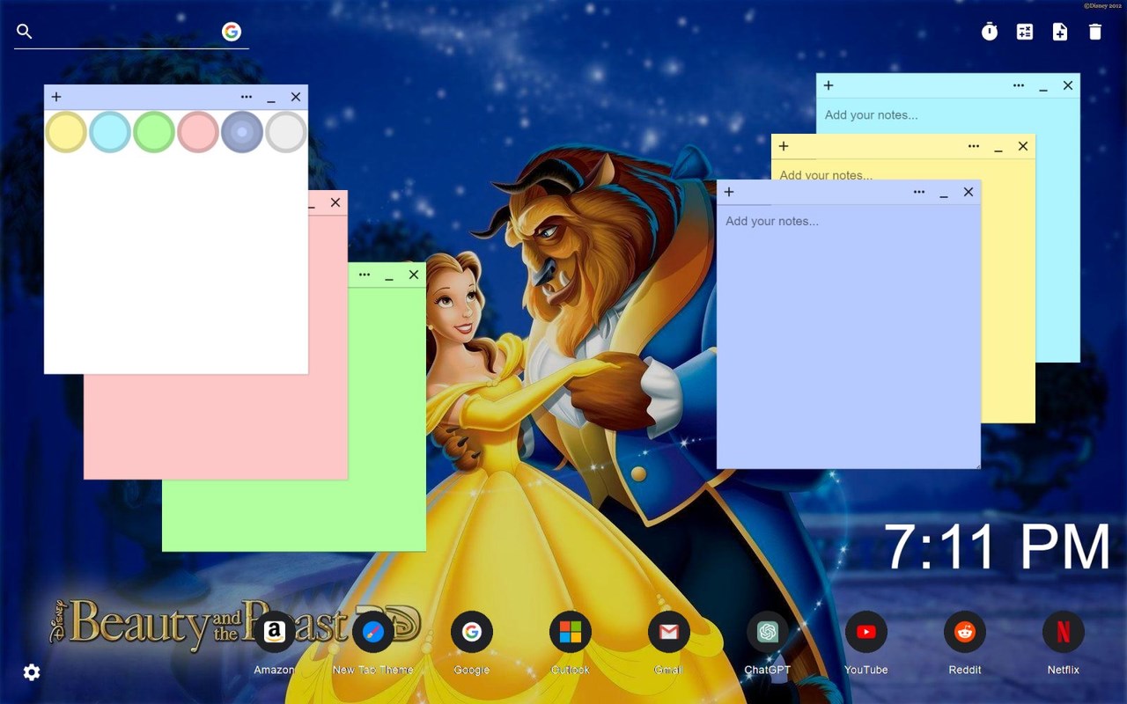Open the settings gear
This screenshot has width=1127, height=704.
32,672
